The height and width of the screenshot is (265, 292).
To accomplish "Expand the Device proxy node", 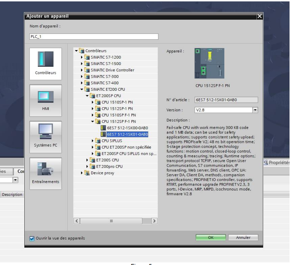I will pos(82,173).
